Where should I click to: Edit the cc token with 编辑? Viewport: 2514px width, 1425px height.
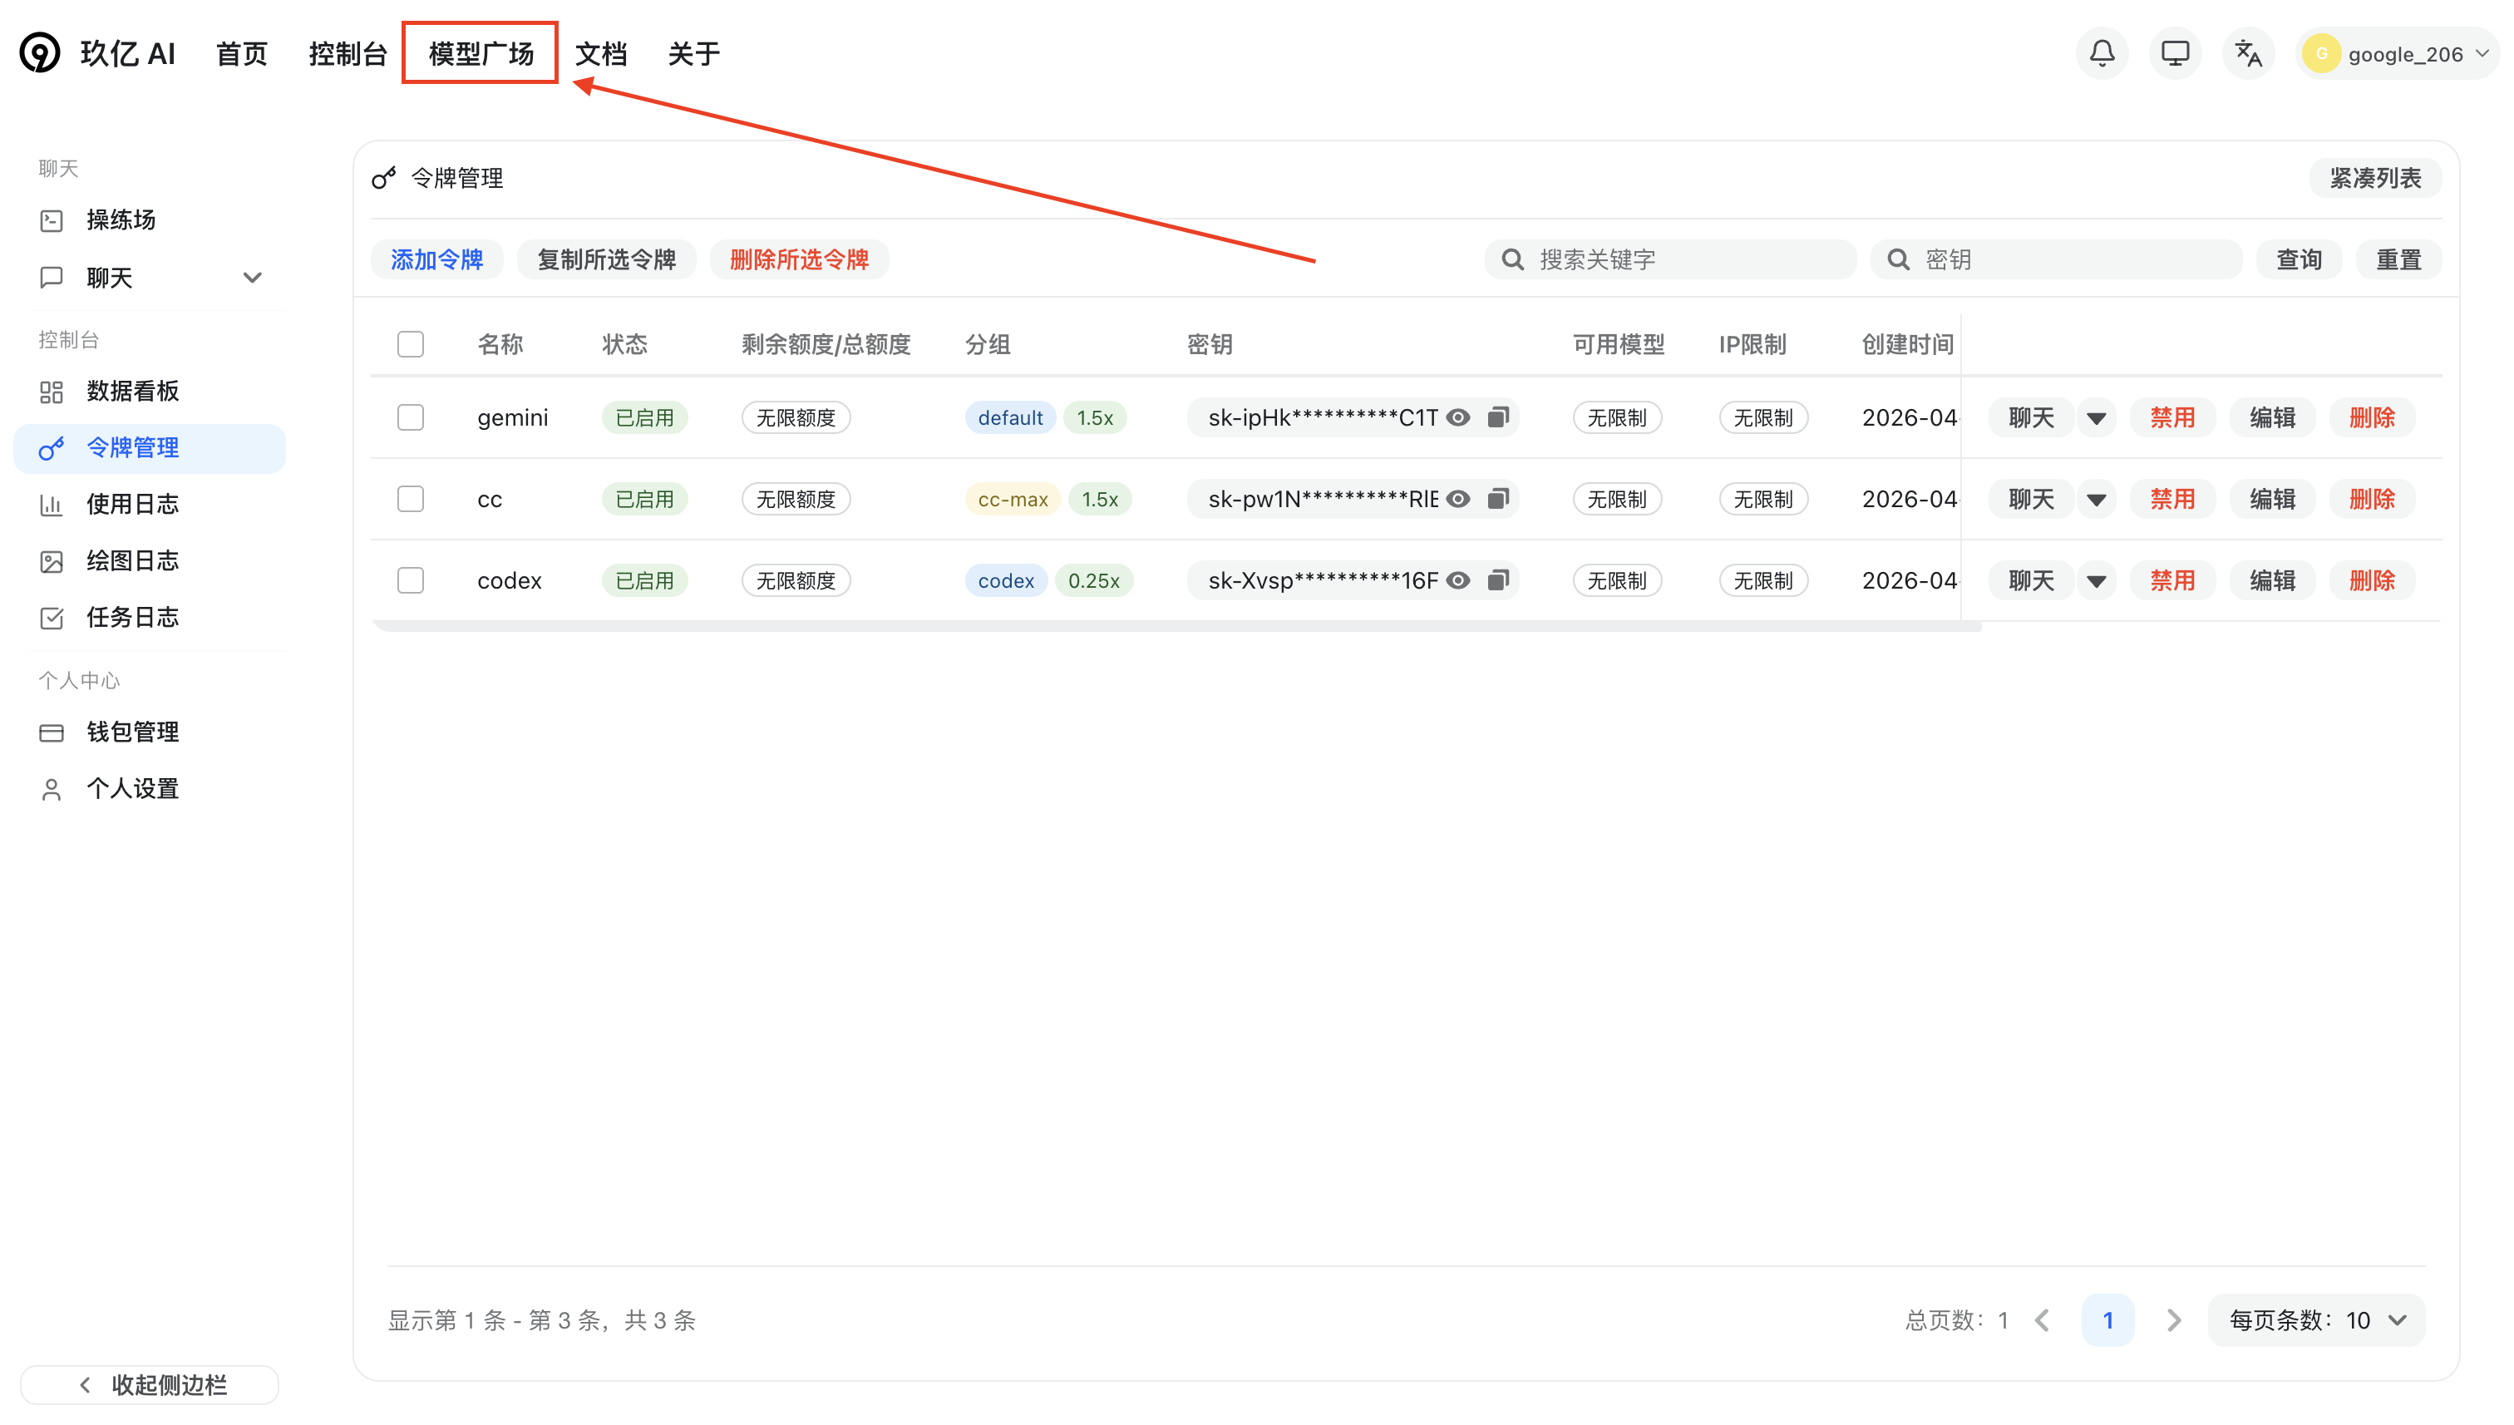click(2272, 499)
